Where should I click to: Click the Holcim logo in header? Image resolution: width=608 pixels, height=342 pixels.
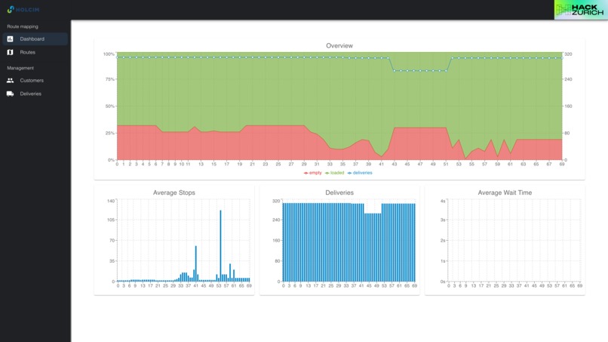[x=23, y=9]
